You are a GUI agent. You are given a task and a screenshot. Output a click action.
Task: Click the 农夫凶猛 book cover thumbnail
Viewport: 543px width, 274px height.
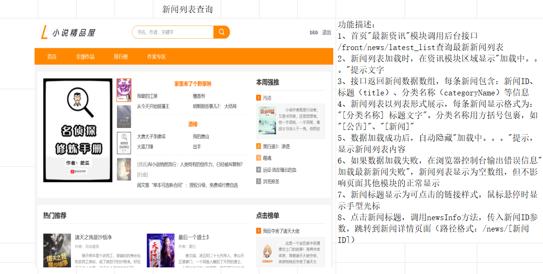(267, 120)
